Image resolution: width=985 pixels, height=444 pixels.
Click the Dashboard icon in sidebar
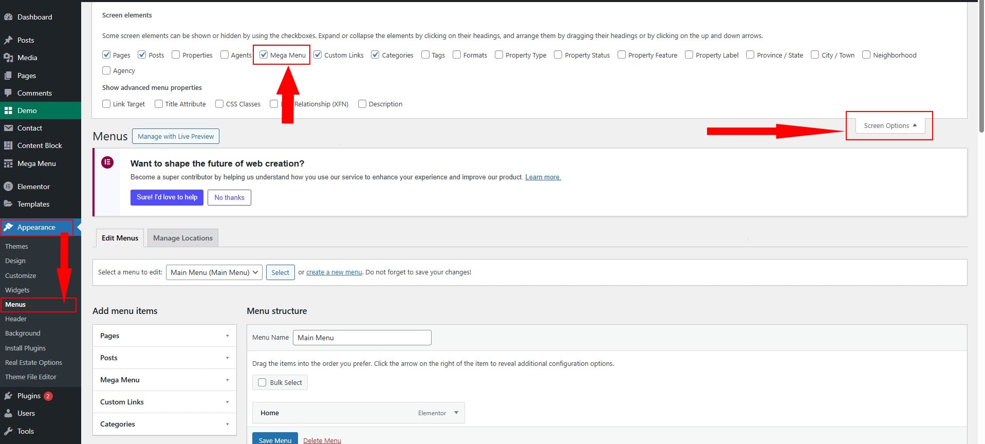tap(8, 17)
